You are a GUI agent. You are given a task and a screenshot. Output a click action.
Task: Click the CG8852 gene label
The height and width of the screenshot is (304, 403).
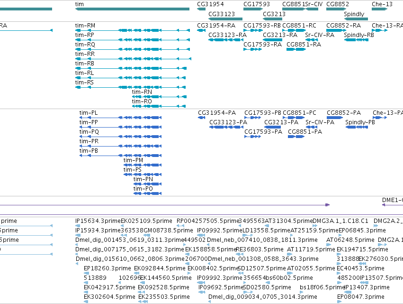338,4
